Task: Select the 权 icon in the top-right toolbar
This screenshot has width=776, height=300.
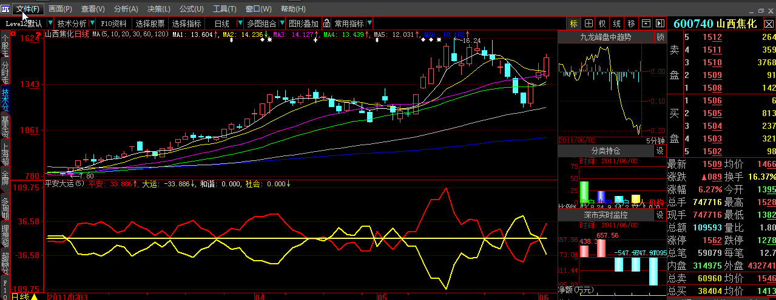Action: [x=602, y=24]
